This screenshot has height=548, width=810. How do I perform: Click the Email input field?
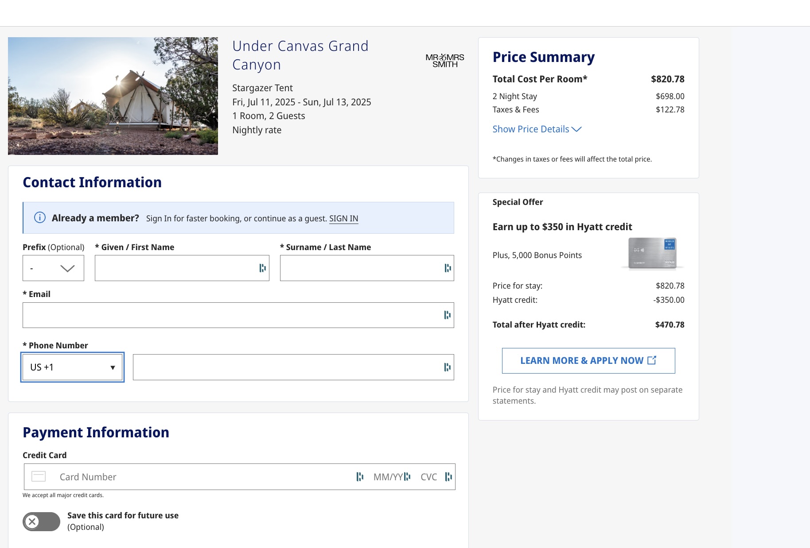[x=230, y=315]
